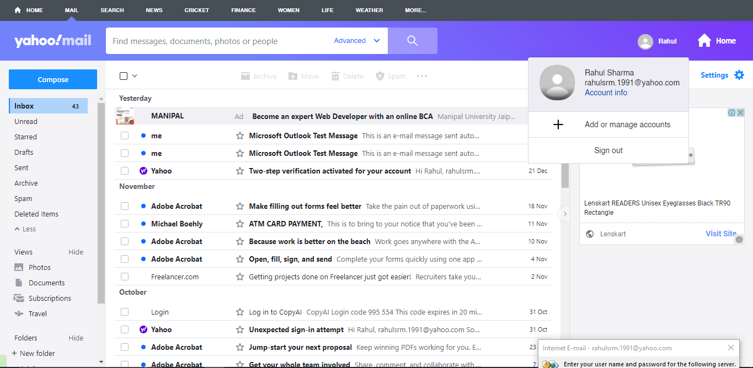Open the MORE... menu in top bar

click(x=415, y=10)
